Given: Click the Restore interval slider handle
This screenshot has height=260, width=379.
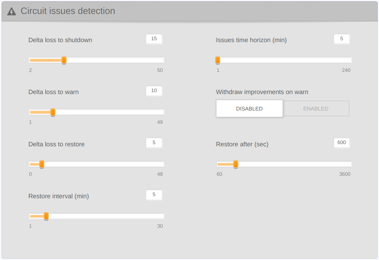Looking at the screenshot, I should click(x=46, y=216).
